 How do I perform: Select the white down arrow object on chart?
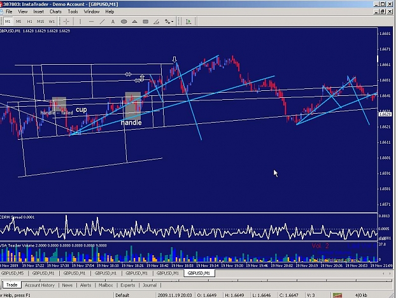[x=174, y=60]
